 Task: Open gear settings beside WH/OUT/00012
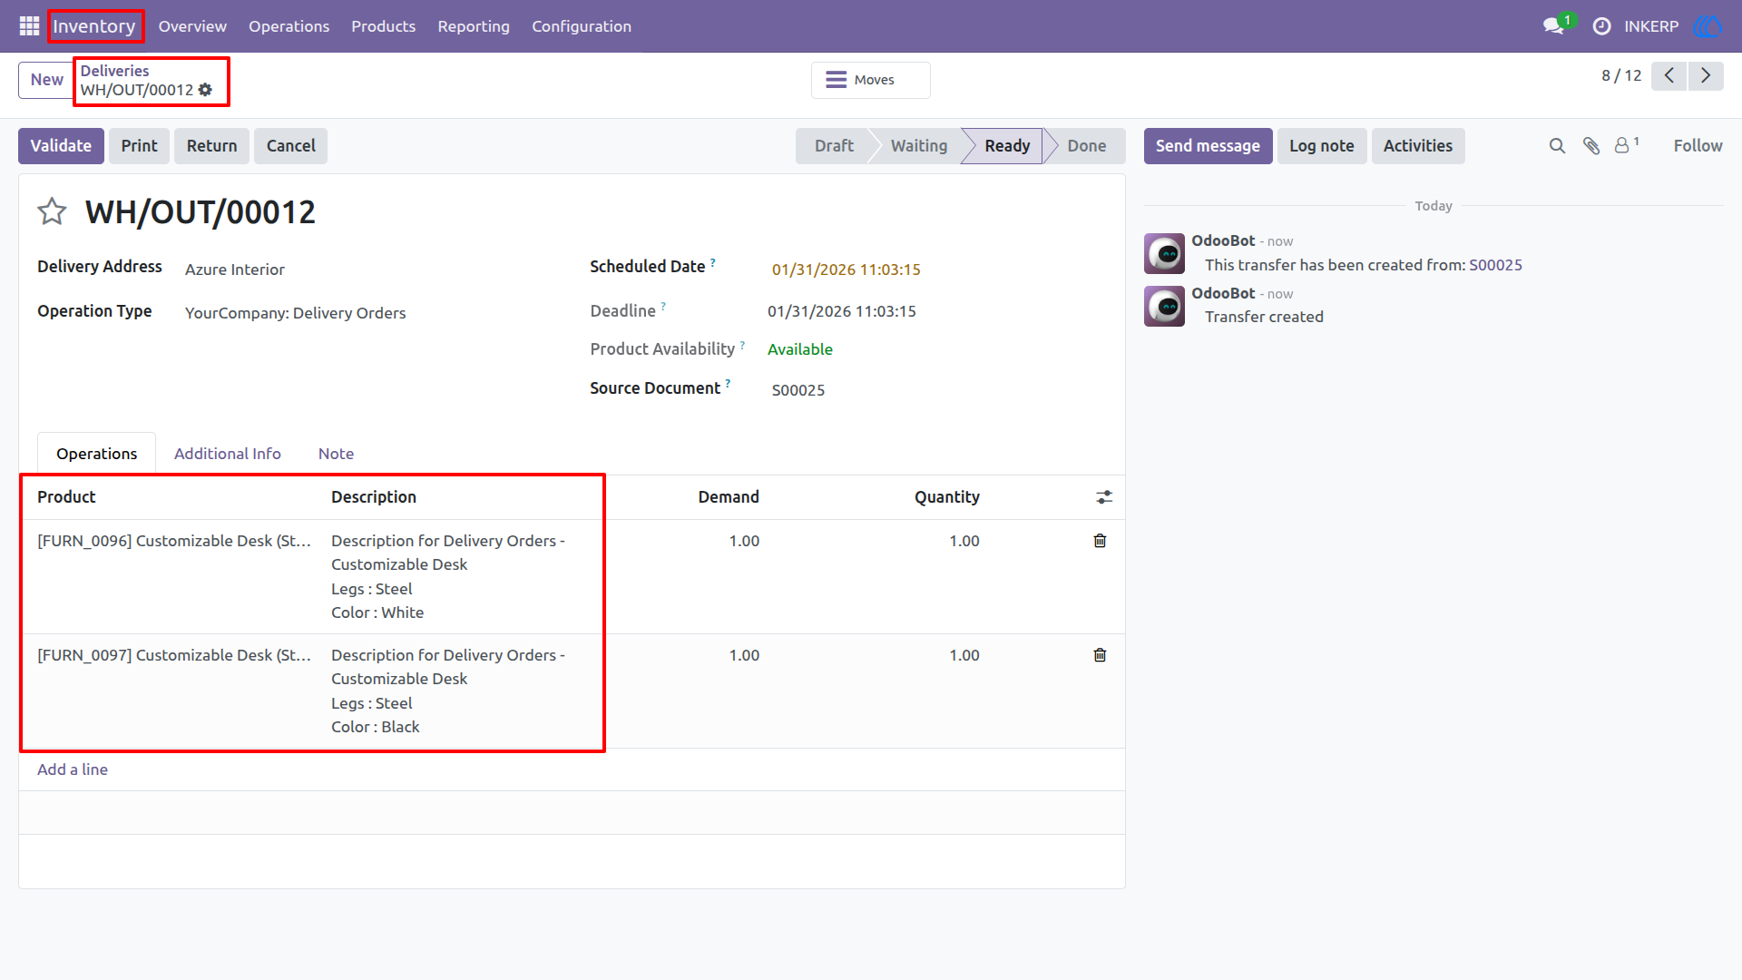pyautogui.click(x=205, y=90)
